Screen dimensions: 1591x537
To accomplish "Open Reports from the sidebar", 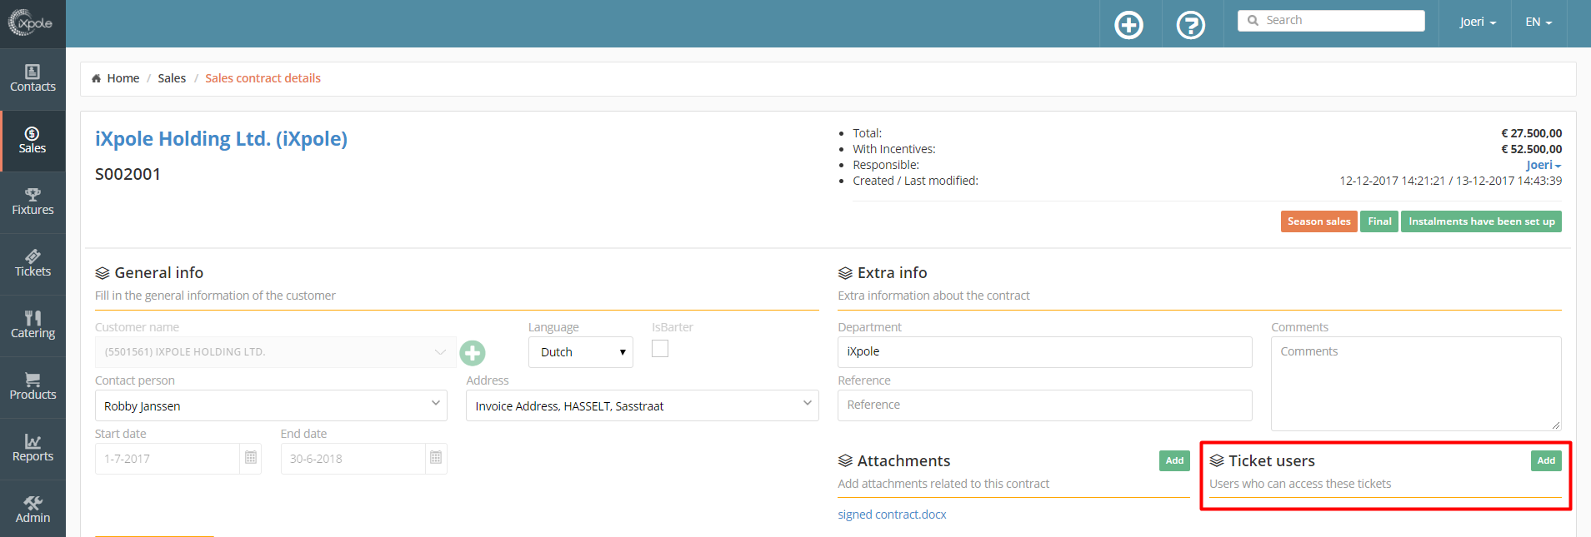I will 33,449.
